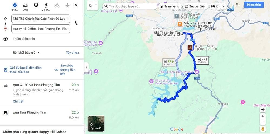
Task: Zoom in on the map
Action: click(x=263, y=116)
